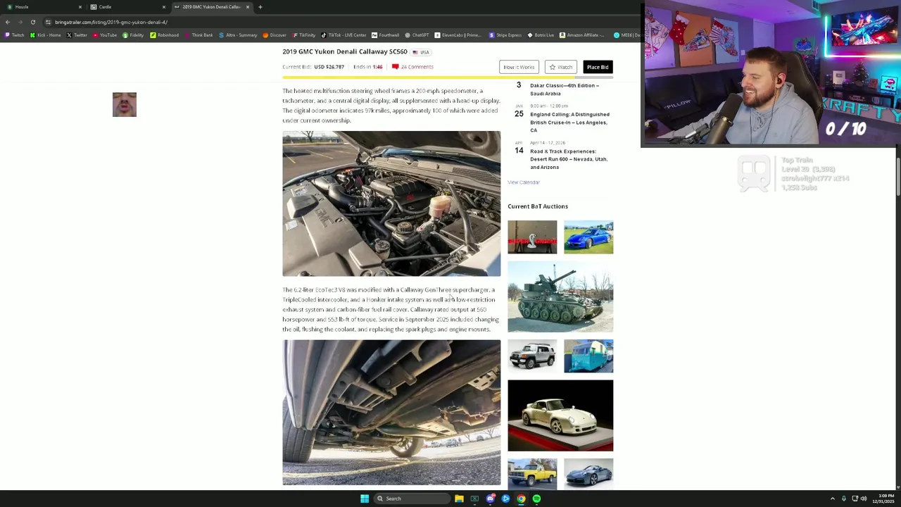Open the Road & Track Desert Run event
This screenshot has width=901, height=507.
[x=569, y=159]
